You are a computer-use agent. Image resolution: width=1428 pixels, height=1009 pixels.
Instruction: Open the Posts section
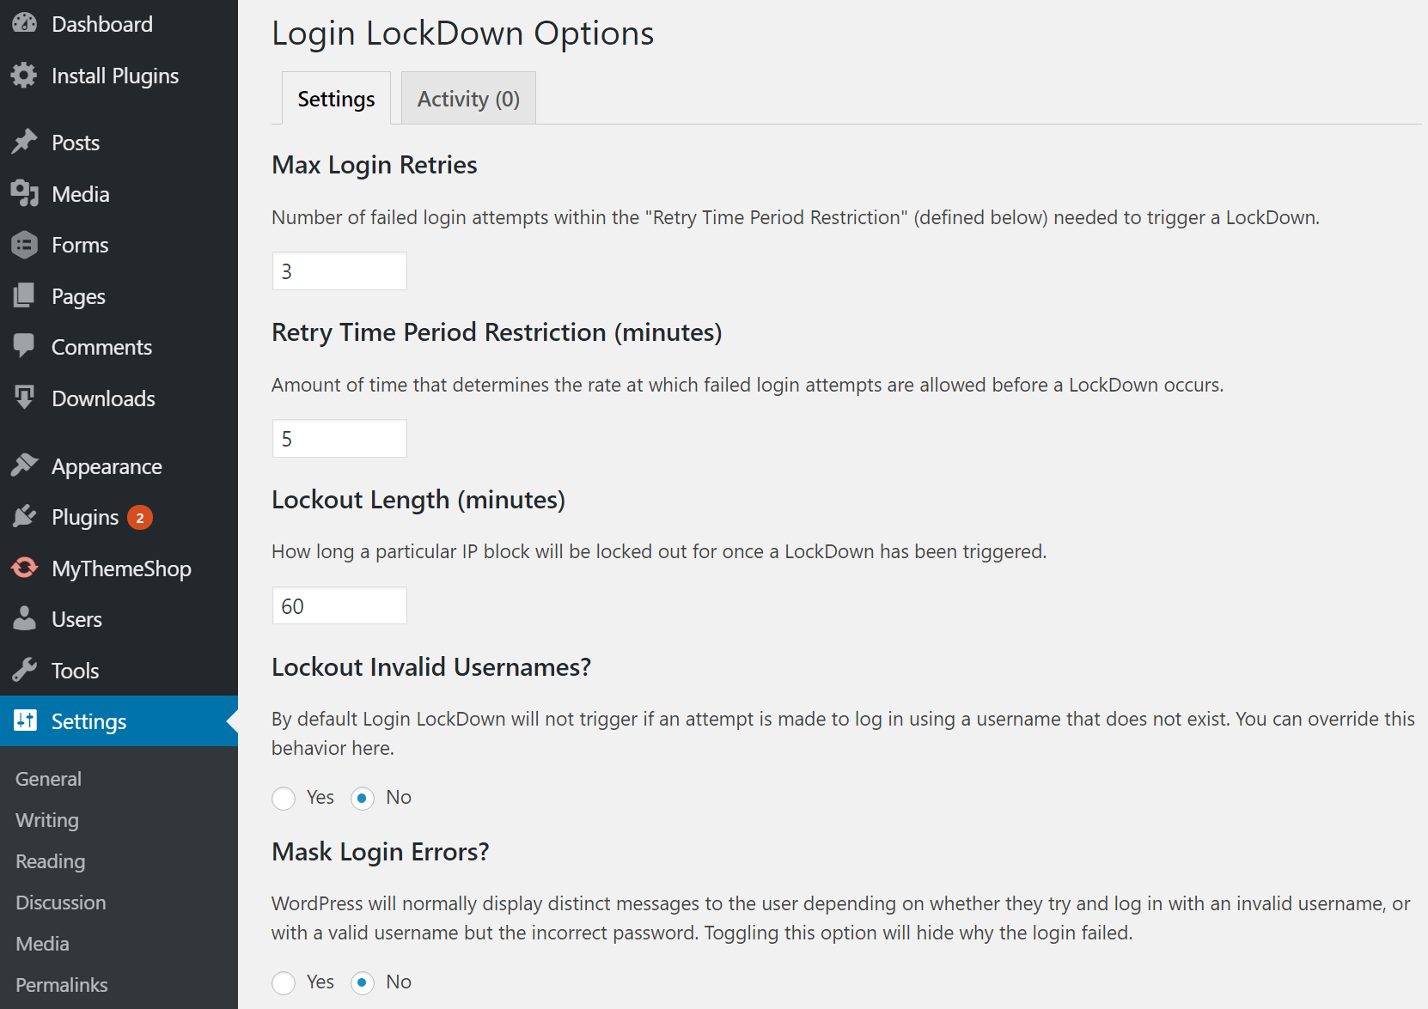pyautogui.click(x=76, y=142)
